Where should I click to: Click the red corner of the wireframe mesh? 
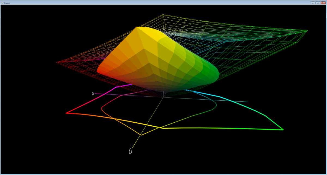[57, 62]
